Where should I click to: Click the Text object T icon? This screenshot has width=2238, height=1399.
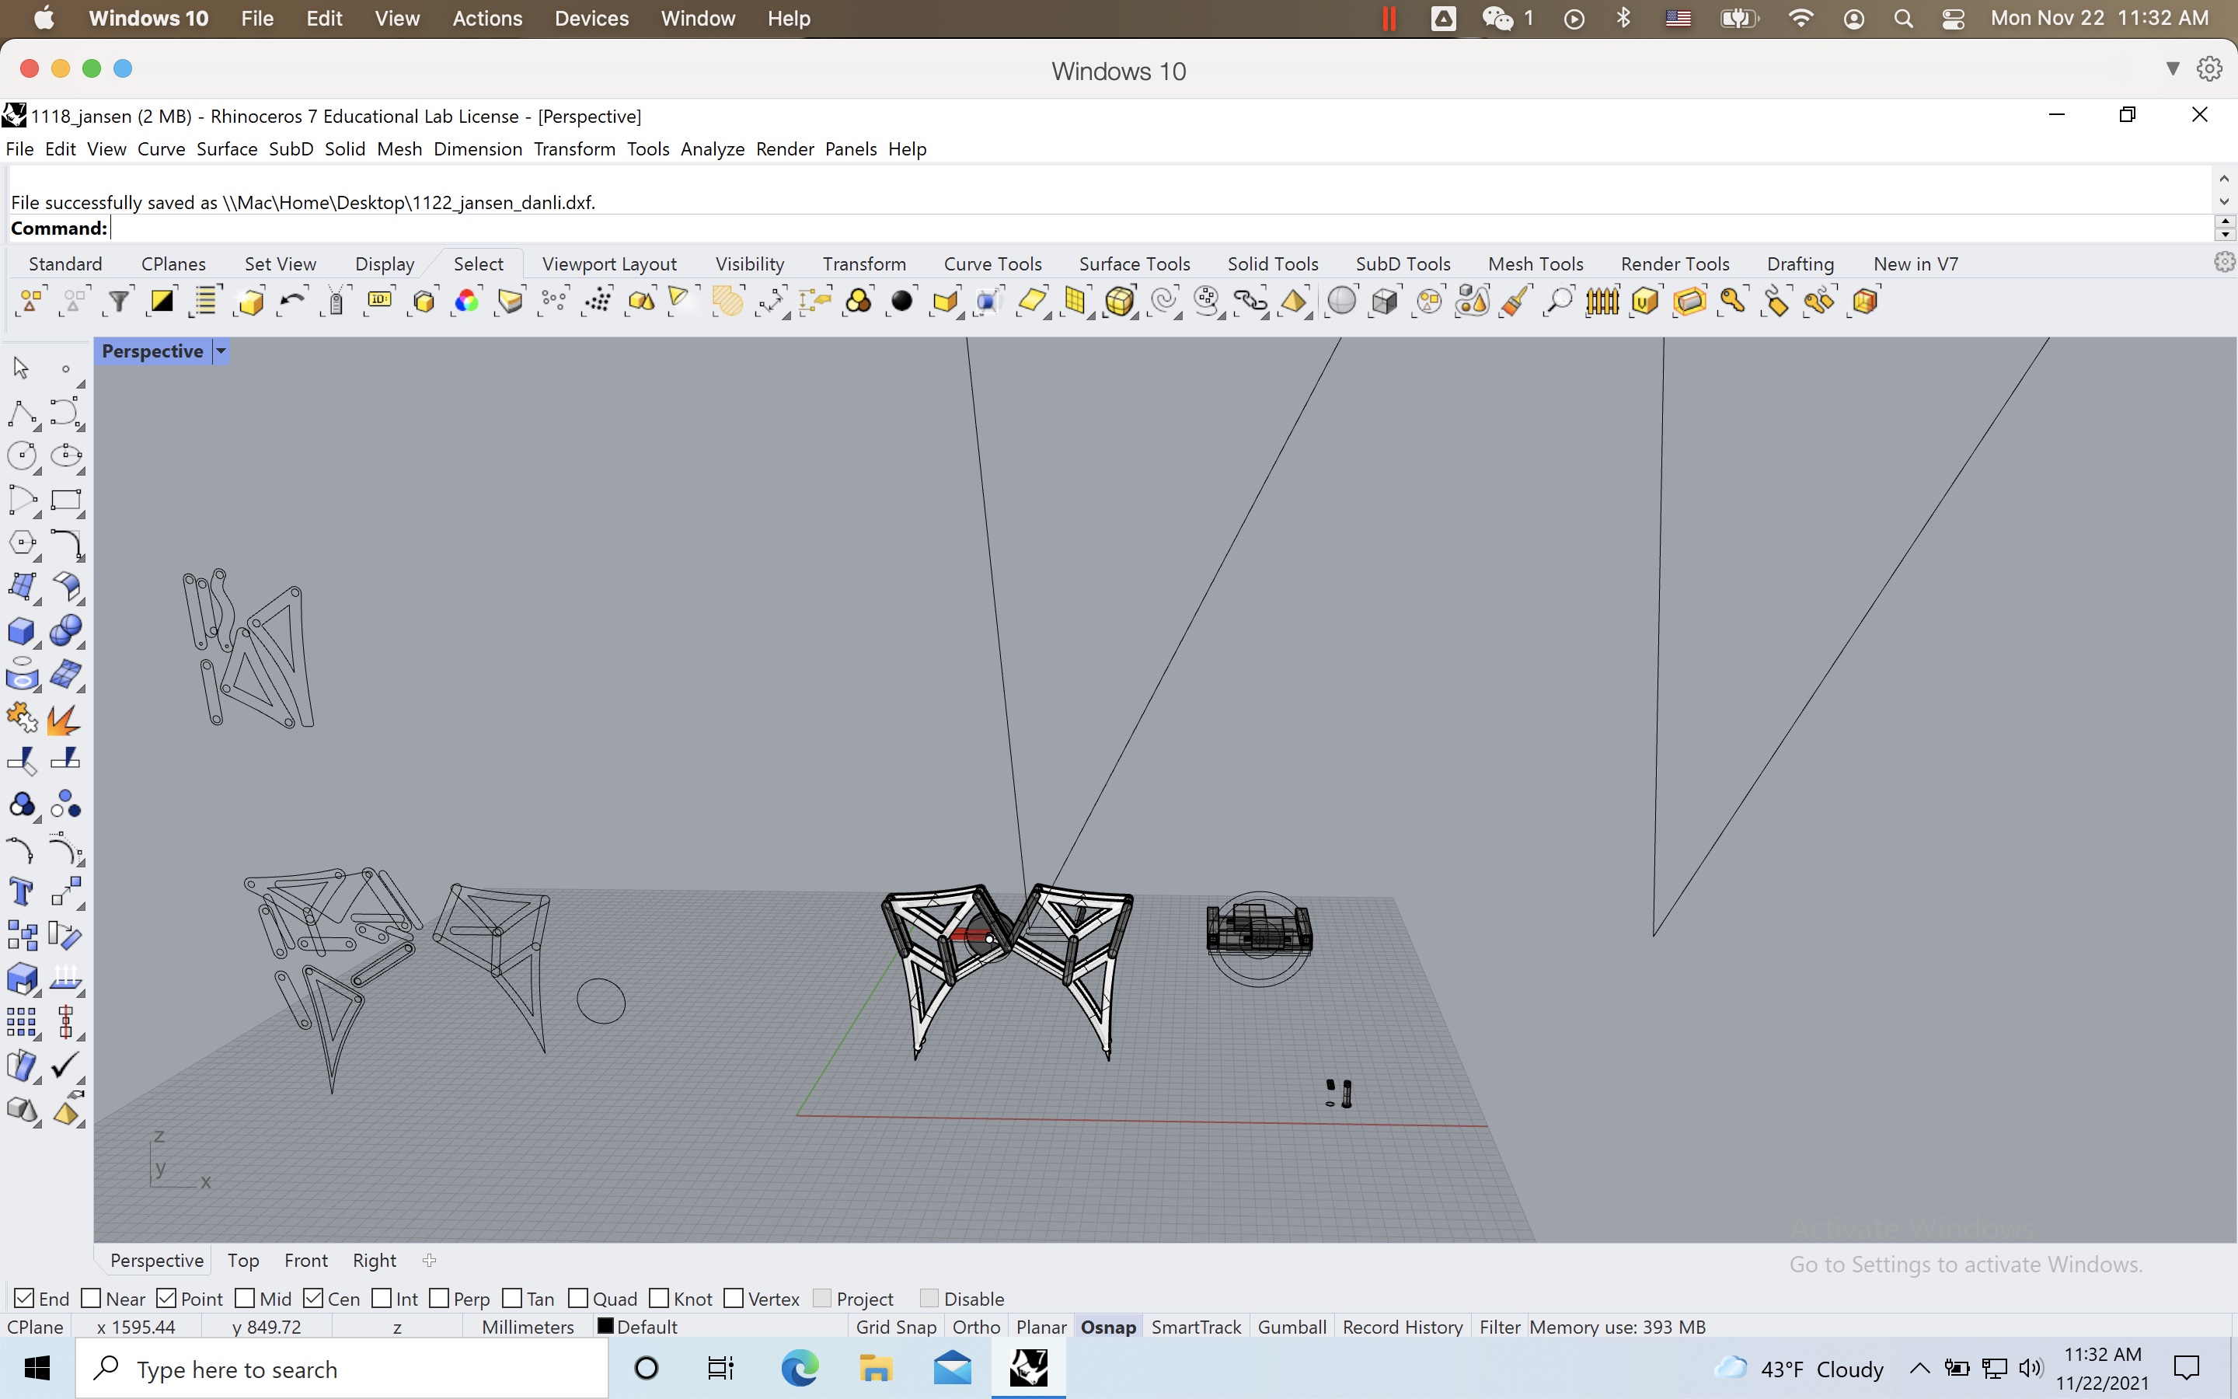[x=23, y=893]
